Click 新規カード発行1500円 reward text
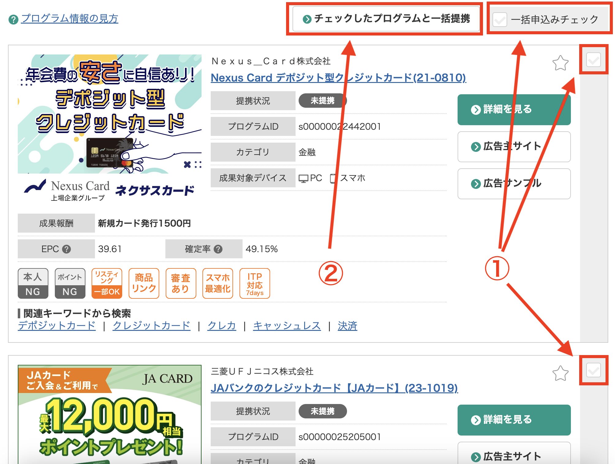The width and height of the screenshot is (615, 464). (144, 223)
